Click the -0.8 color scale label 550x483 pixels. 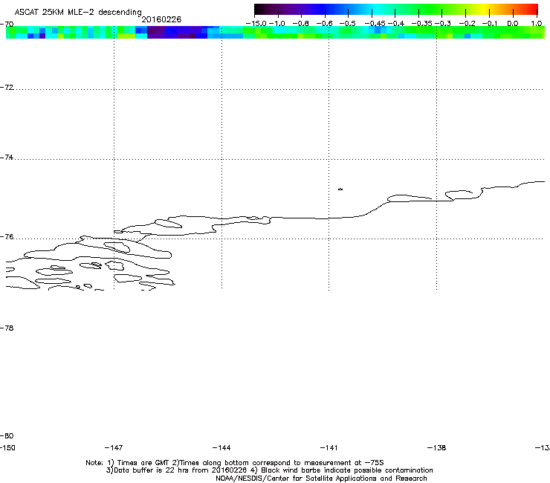(x=301, y=24)
